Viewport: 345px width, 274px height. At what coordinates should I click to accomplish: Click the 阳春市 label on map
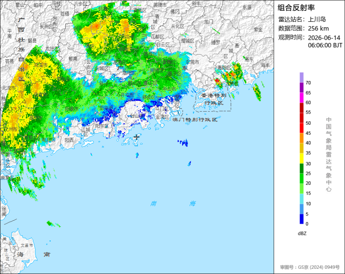point(71,109)
